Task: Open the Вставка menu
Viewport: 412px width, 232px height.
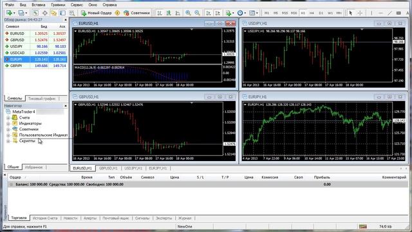Action: (x=39, y=5)
